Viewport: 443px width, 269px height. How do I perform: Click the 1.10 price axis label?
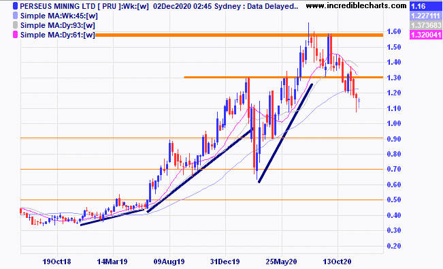tap(394, 108)
